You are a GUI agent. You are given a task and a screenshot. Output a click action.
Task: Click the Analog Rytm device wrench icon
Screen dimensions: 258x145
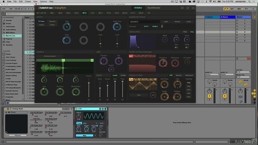click(x=10, y=109)
